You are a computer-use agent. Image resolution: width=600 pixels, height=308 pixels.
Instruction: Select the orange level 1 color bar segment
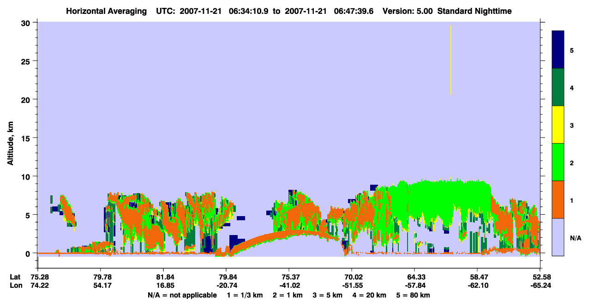(558, 199)
